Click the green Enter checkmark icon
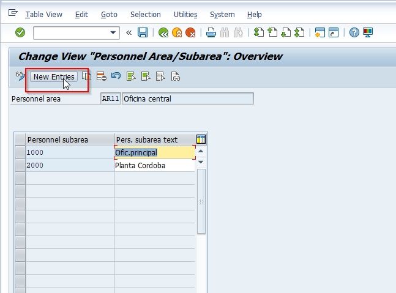This screenshot has width=396, height=293. [x=20, y=32]
